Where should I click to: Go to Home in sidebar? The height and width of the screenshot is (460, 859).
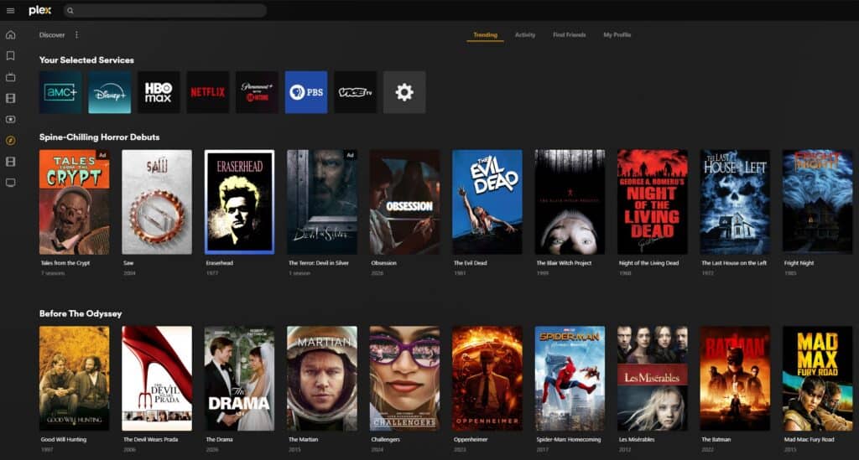[10, 35]
